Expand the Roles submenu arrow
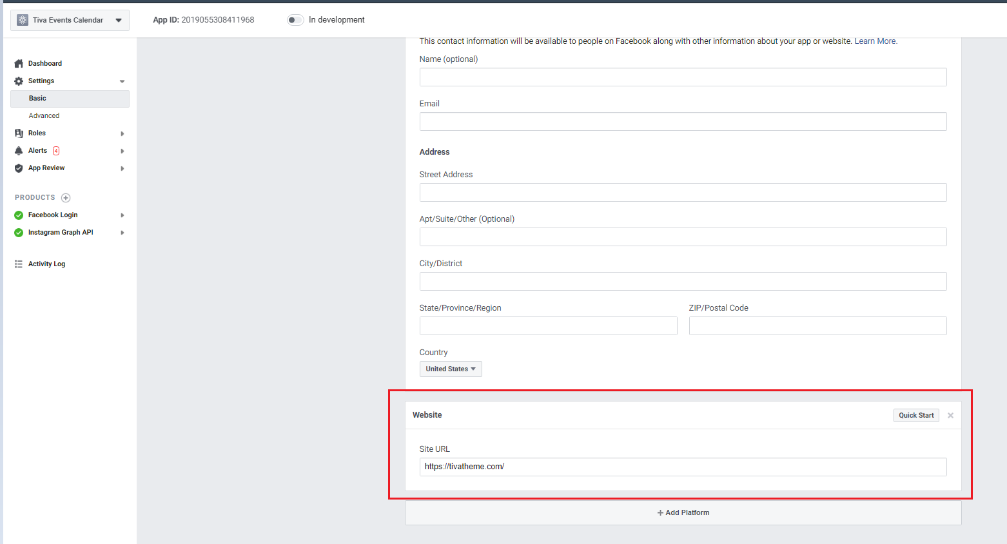This screenshot has width=1007, height=544. (x=122, y=133)
